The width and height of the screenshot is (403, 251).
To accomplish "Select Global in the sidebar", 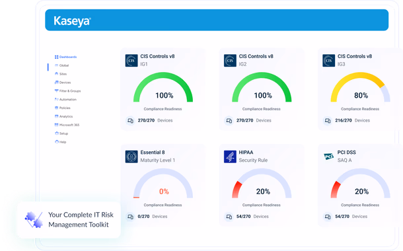I will [61, 65].
